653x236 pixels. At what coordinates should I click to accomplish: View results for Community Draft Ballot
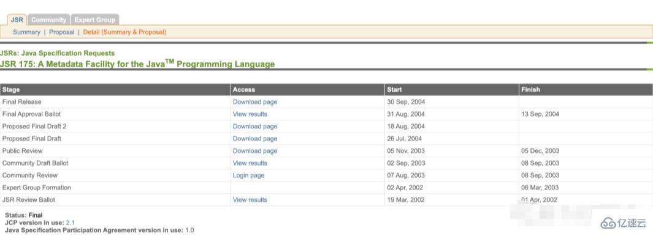click(x=250, y=163)
